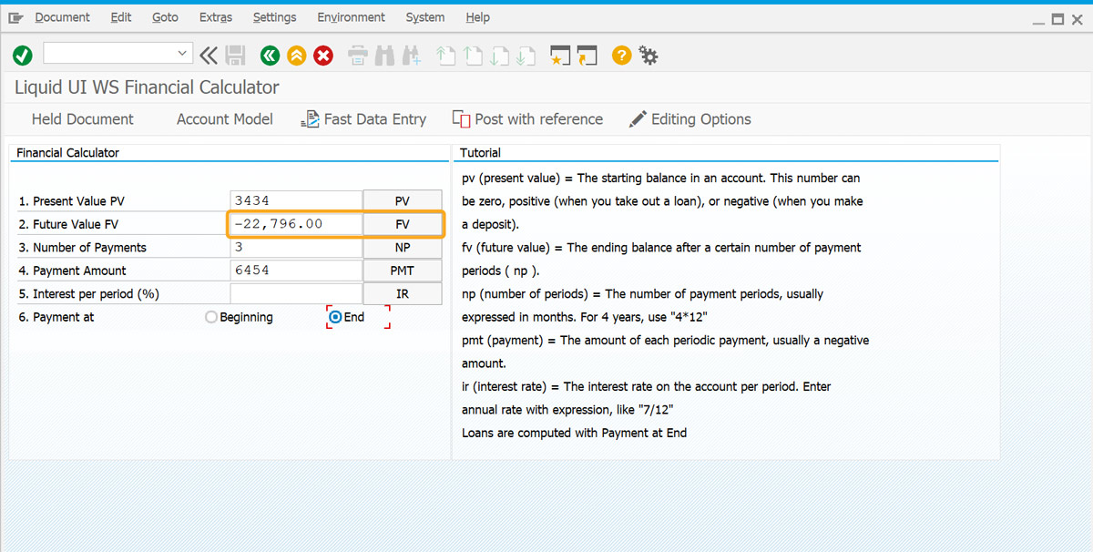Click the "1. Present Value PV" label
The image size is (1093, 552).
71,201
